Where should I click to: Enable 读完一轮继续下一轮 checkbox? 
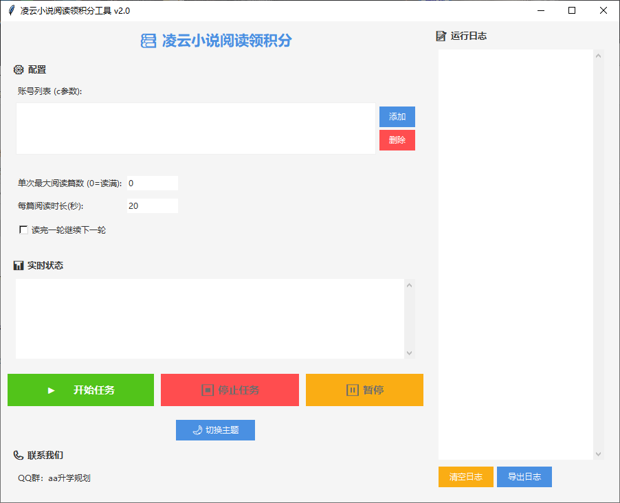tap(23, 230)
